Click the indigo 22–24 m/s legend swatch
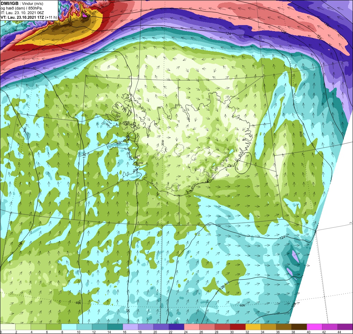This screenshot has width=353, height=334. (176, 327)
